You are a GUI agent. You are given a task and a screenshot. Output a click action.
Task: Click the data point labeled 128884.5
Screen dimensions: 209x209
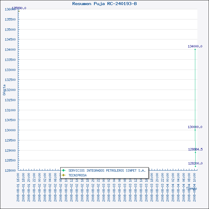pos(195,153)
